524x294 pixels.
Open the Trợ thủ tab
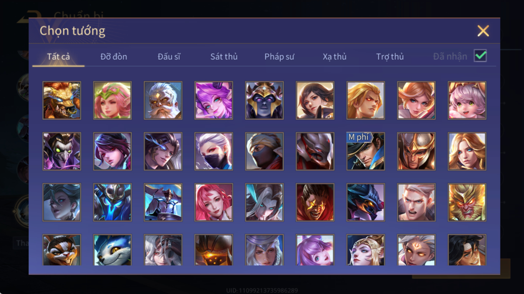[x=390, y=57]
